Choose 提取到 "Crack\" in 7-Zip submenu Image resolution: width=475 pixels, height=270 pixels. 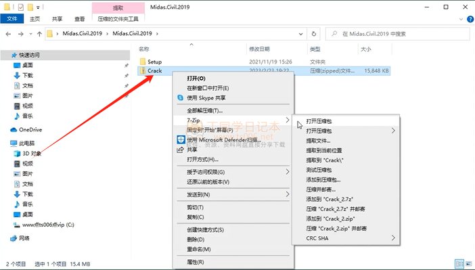pyautogui.click(x=325, y=160)
